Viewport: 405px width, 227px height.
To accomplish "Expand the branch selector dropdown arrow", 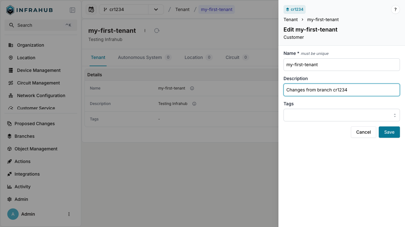I will (156, 9).
